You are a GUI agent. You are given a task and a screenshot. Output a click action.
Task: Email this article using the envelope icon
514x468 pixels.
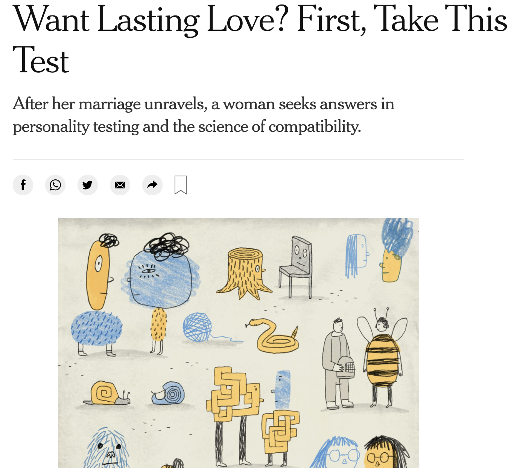coord(120,185)
